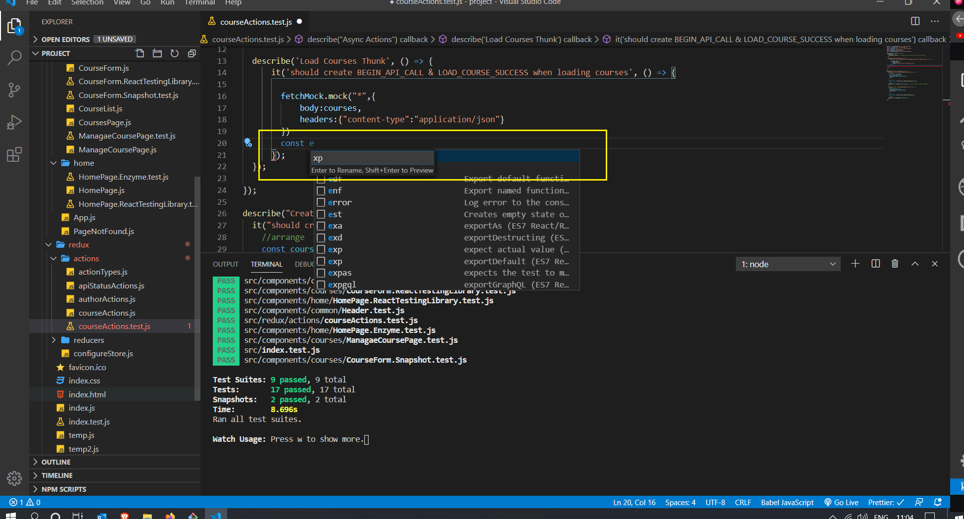Open errors and warnings in status bar

[25, 502]
